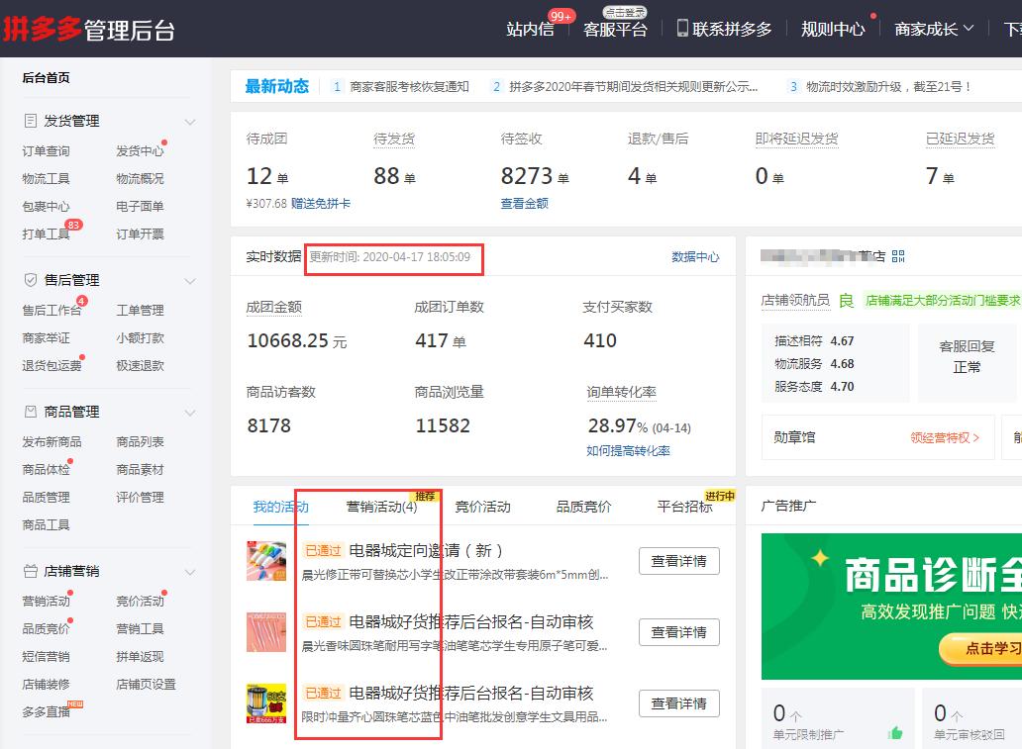Expand the 商家成长 dropdown in top bar
The height and width of the screenshot is (749, 1022).
point(932,30)
